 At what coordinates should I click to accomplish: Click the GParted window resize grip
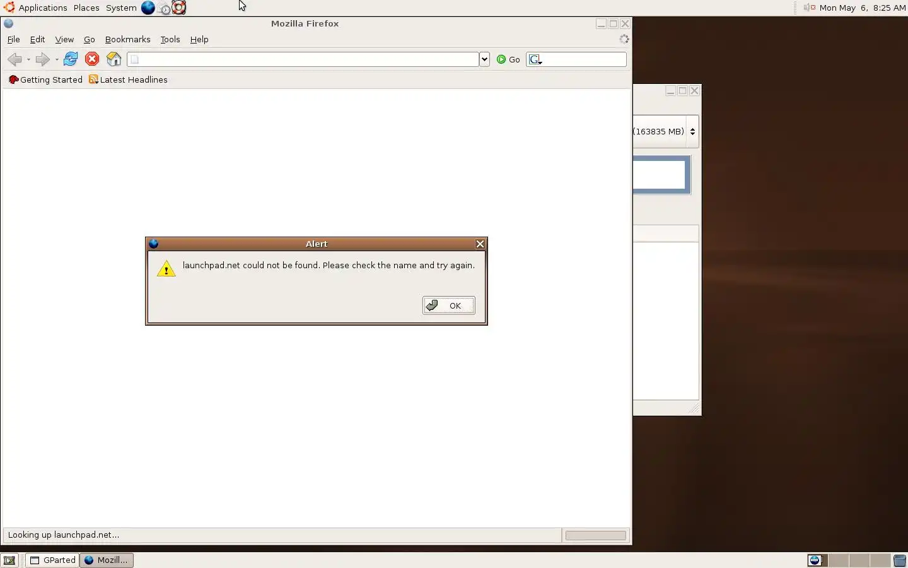click(x=694, y=408)
